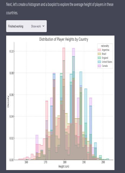
Task: Click the Density axis label
Action: tap(8, 101)
